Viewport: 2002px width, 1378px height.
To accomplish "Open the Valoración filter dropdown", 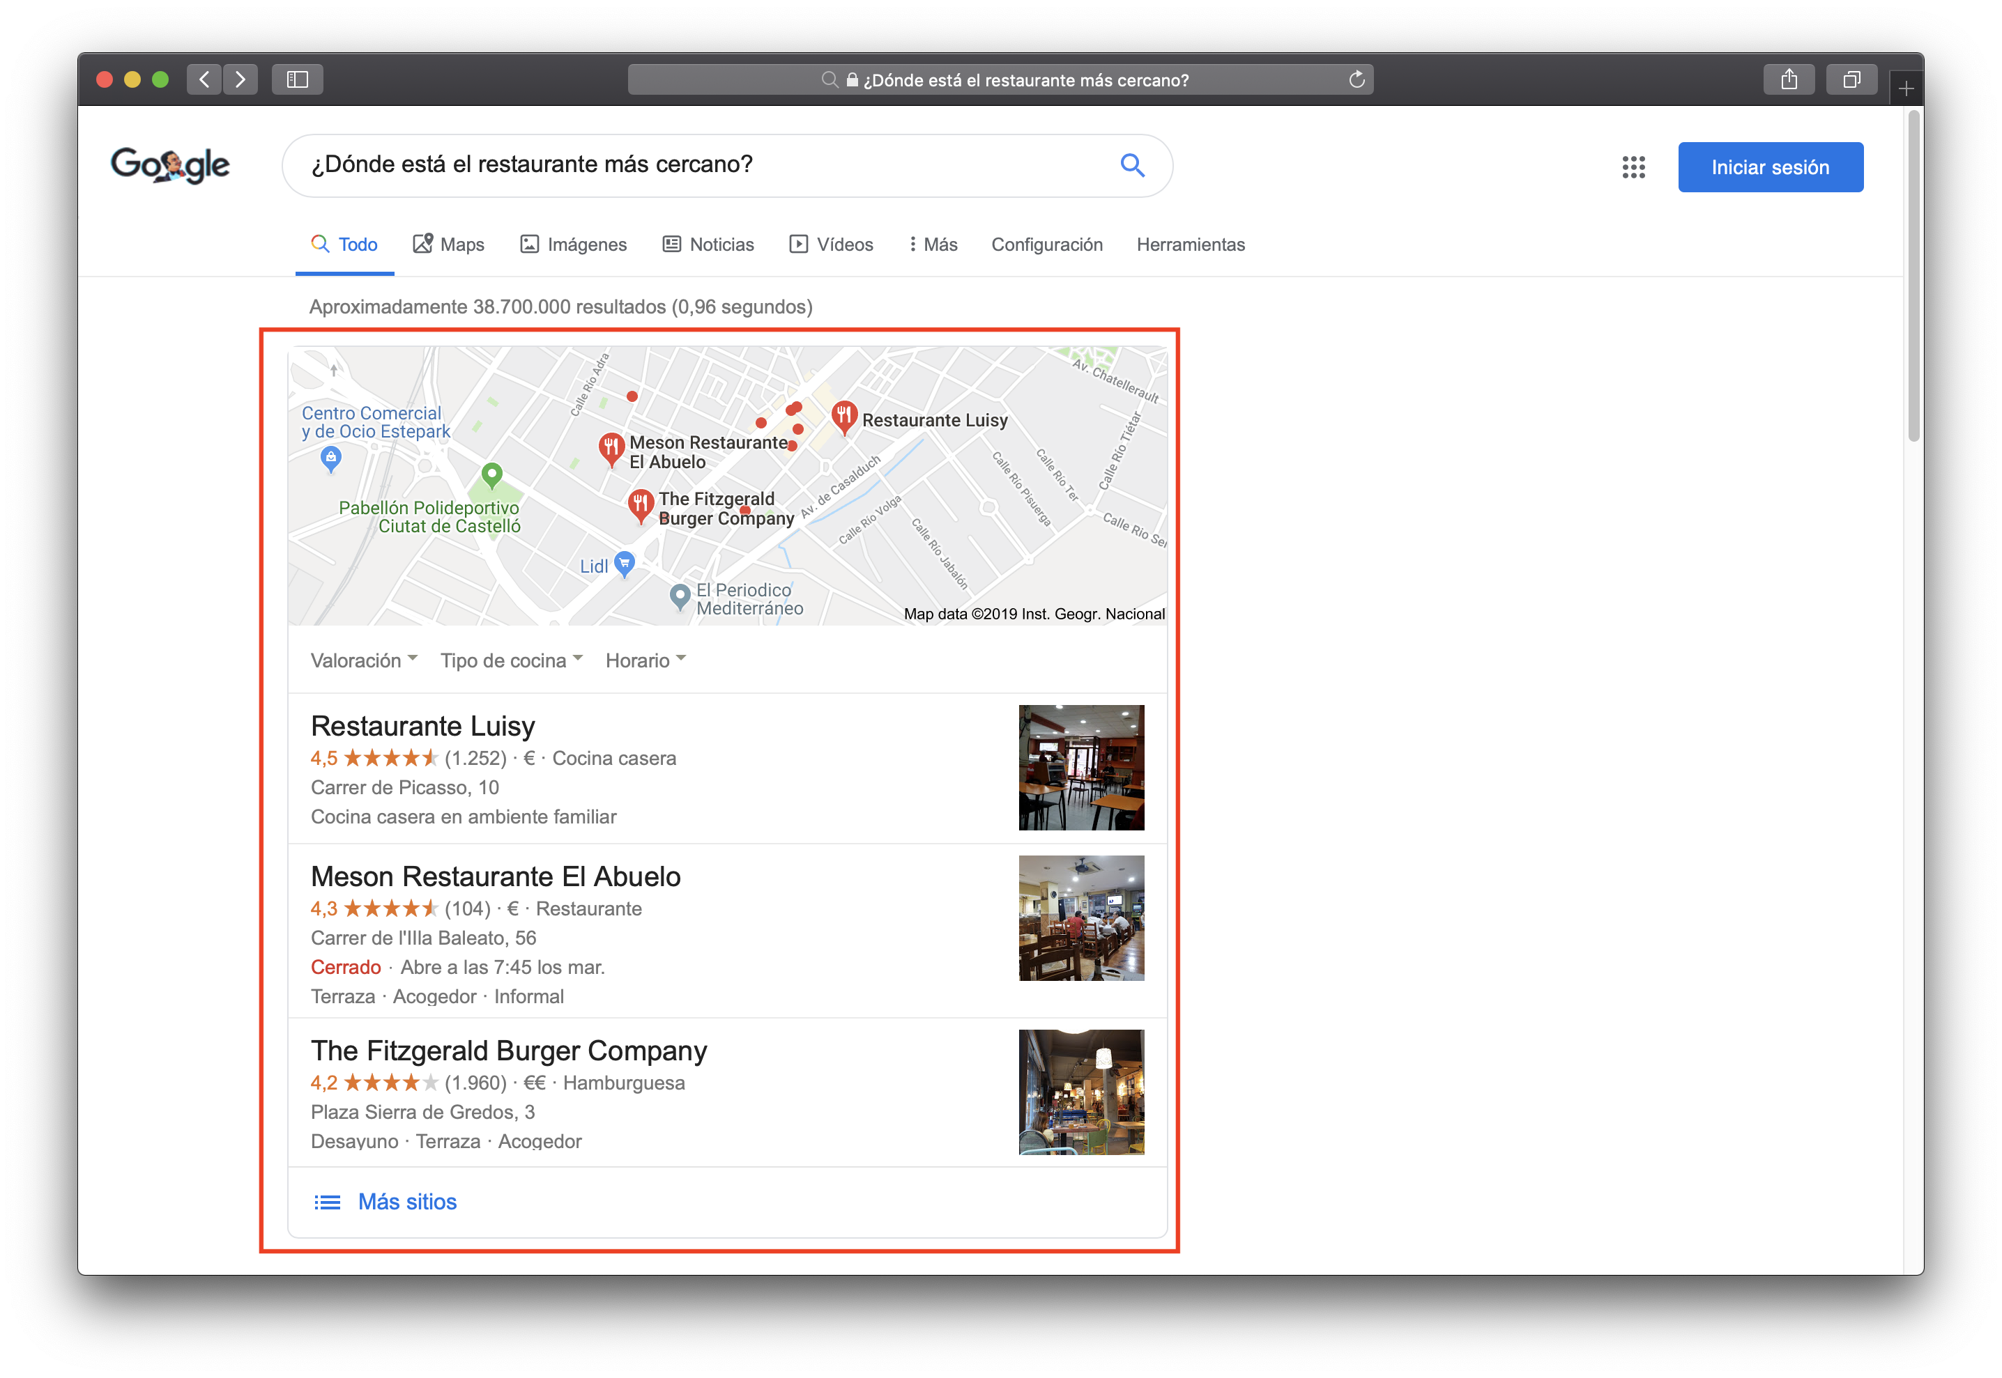I will coord(365,660).
